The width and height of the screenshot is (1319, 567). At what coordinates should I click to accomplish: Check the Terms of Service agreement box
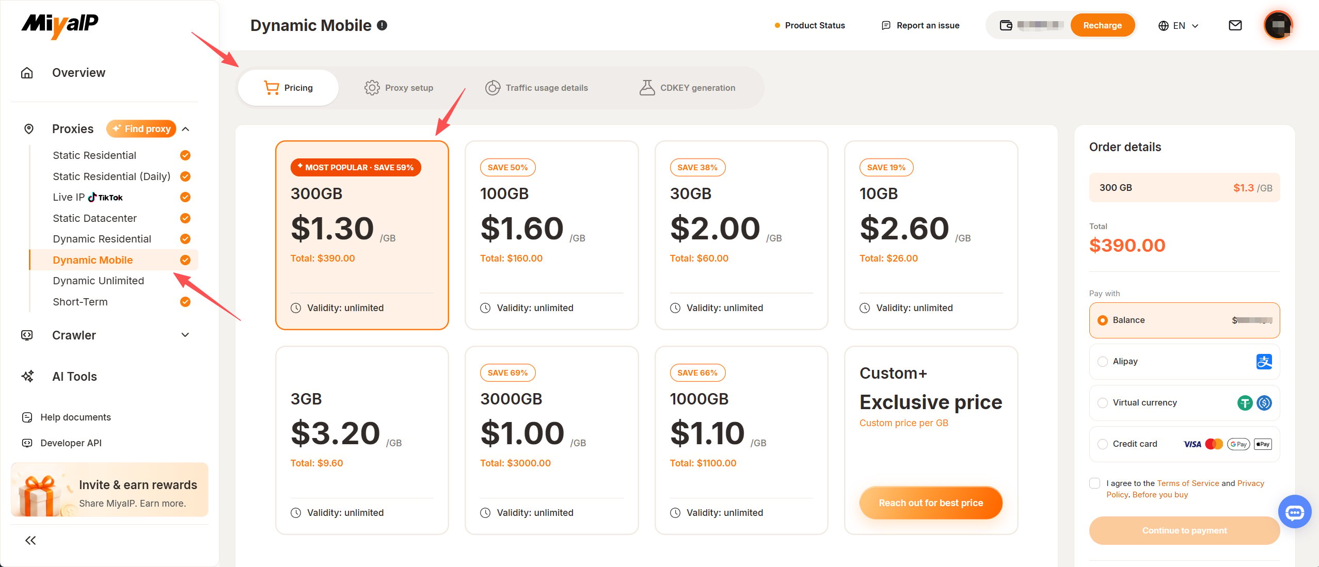point(1094,483)
